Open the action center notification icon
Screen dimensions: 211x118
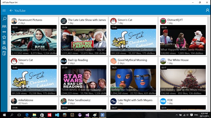[x=192, y=115]
